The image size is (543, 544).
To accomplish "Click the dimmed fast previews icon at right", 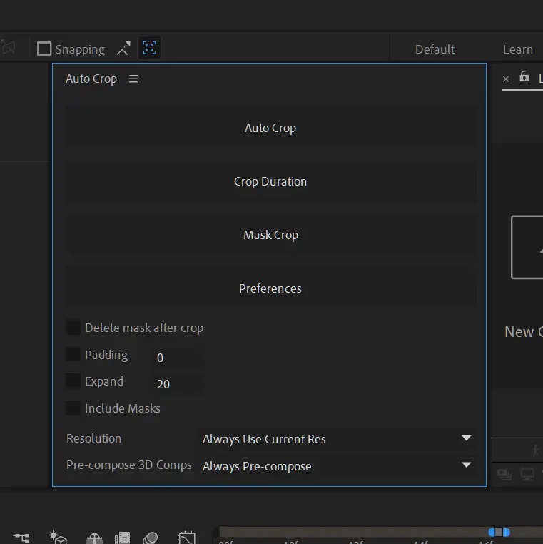I will coord(504,474).
